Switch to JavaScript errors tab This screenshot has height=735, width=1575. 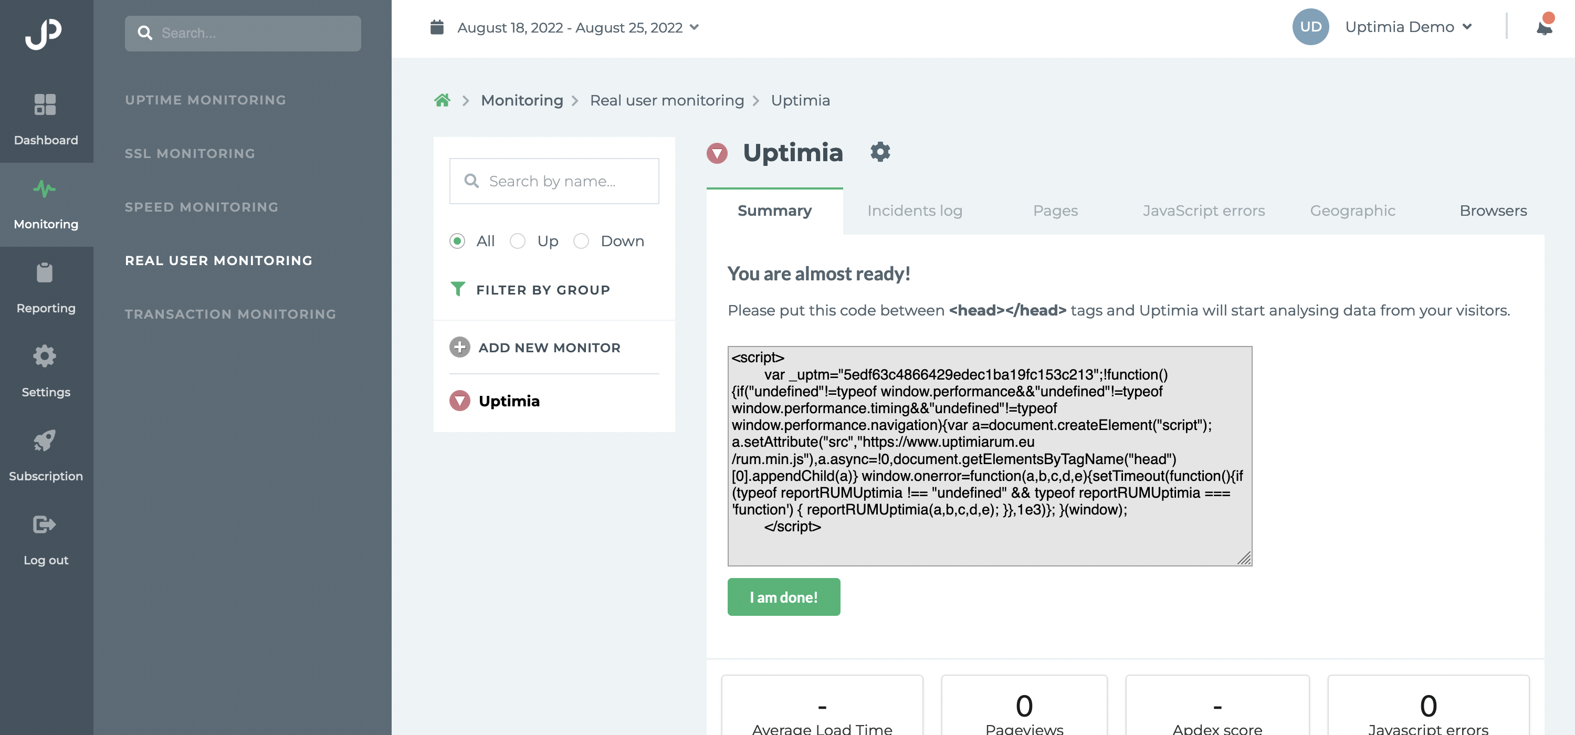(1203, 211)
